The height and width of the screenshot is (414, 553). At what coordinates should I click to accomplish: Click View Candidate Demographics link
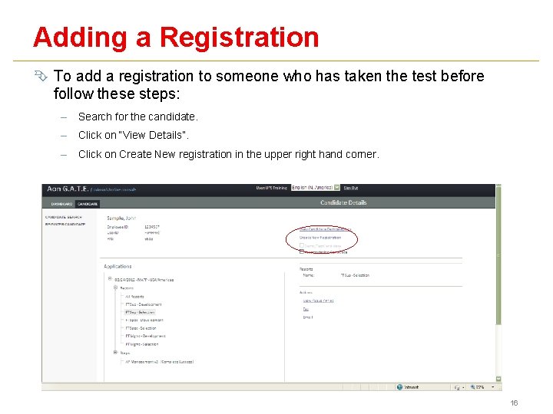(325, 229)
